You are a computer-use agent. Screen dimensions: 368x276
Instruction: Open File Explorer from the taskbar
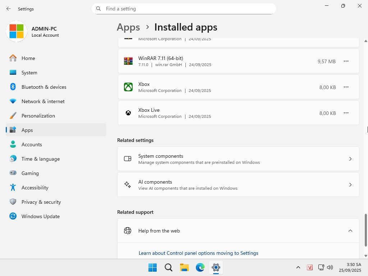[184, 267]
